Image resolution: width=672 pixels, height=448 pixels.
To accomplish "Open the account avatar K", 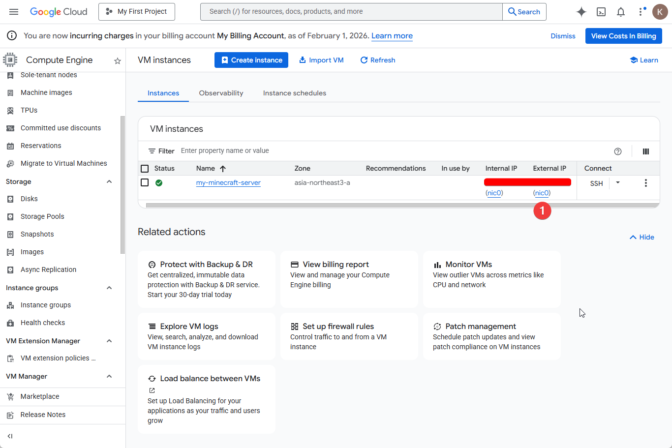I will [x=660, y=12].
